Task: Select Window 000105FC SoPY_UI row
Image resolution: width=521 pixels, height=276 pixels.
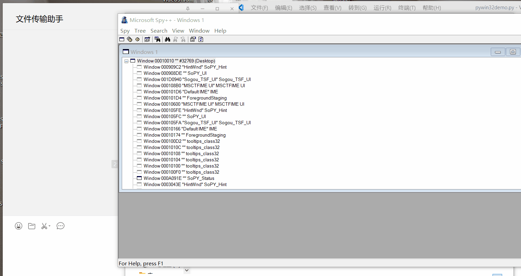Action: [175, 116]
